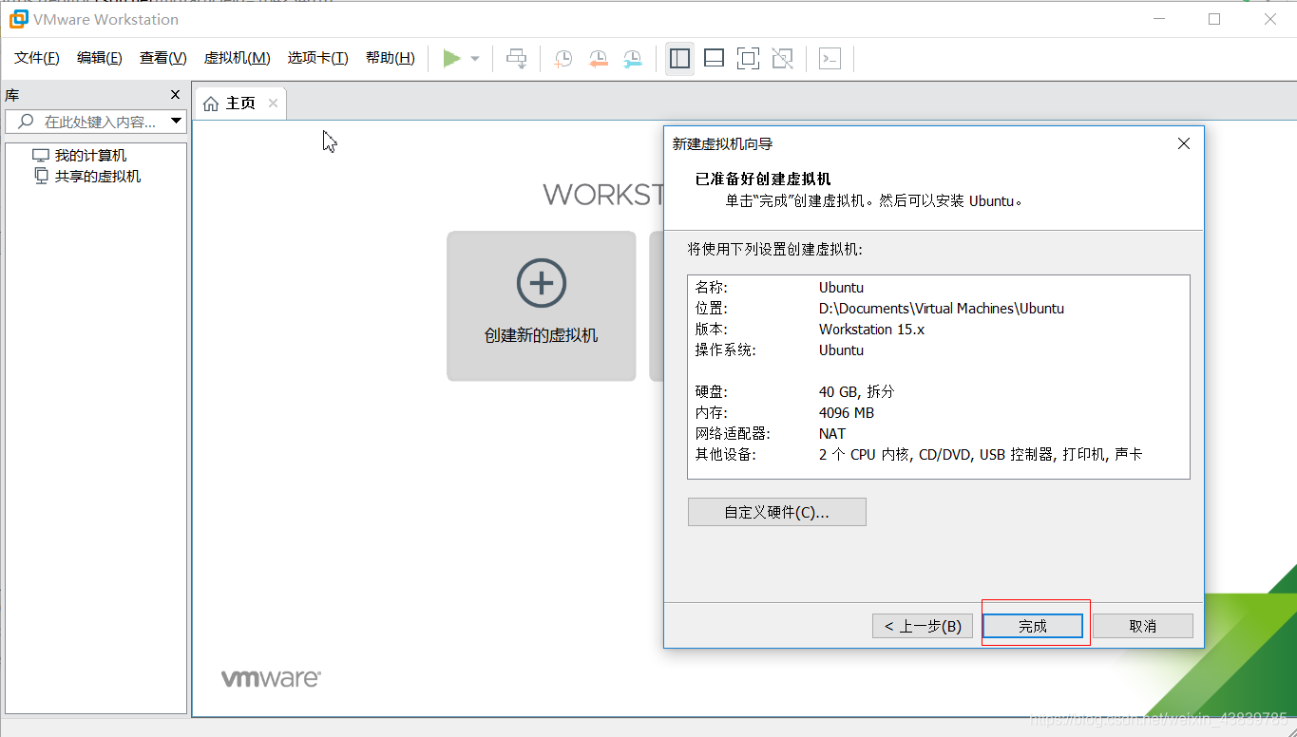
Task: Switch to the 主页 tab
Action: point(240,103)
